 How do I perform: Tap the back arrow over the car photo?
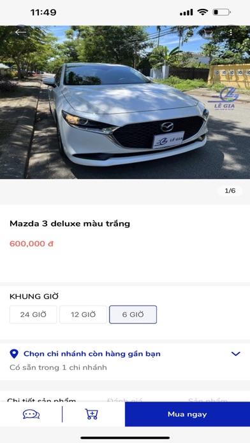click(x=20, y=32)
